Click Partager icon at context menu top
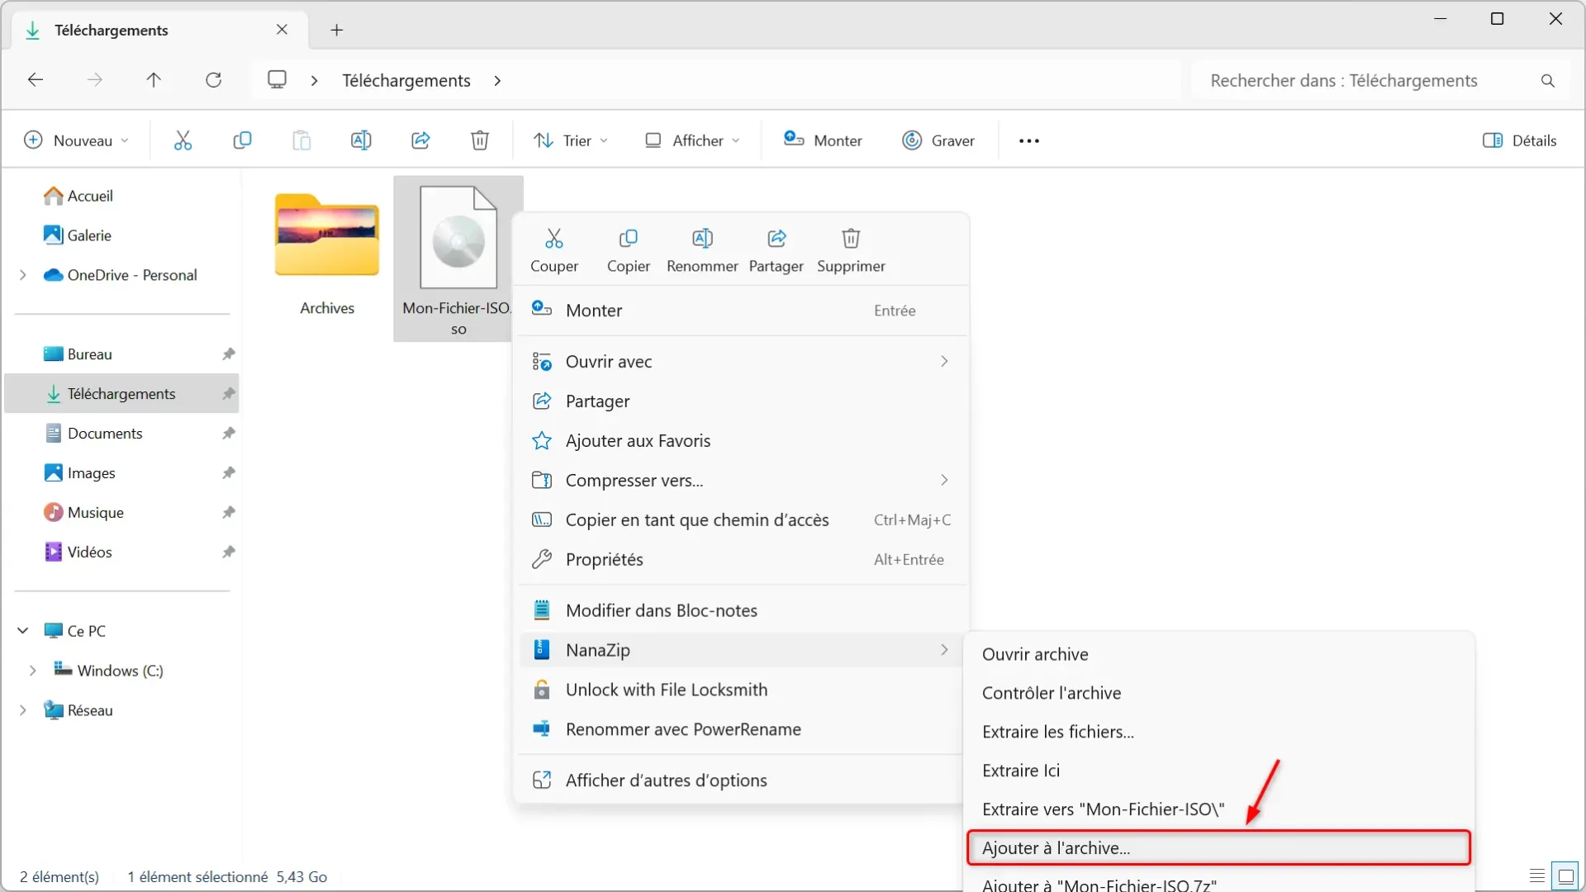The width and height of the screenshot is (1586, 892). [776, 250]
